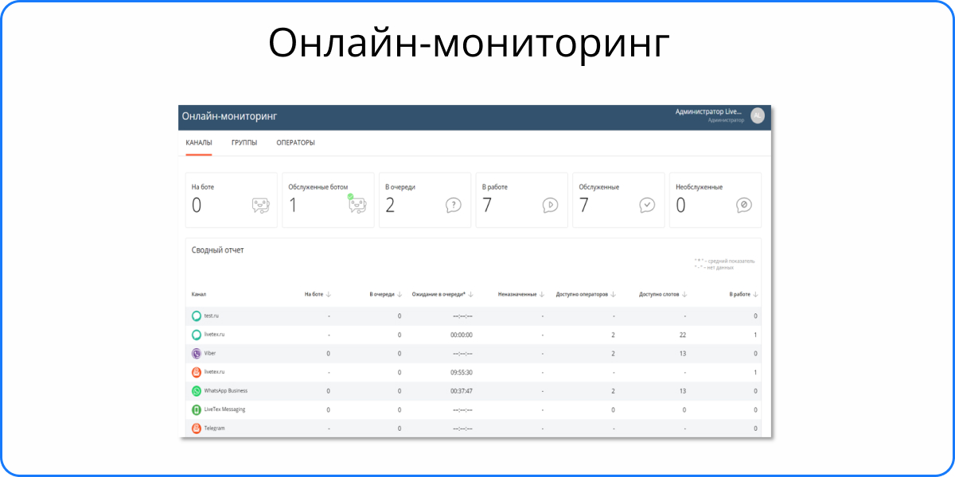Click the 'Администратор Live...' user name
The width and height of the screenshot is (955, 477).
tap(707, 112)
